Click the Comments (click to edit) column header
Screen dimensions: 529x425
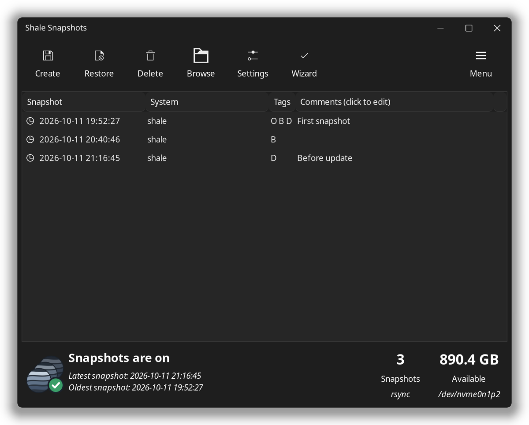pos(395,102)
